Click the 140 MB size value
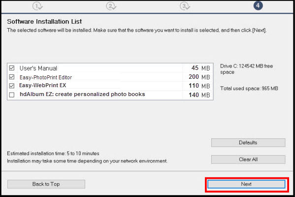 [x=199, y=95]
